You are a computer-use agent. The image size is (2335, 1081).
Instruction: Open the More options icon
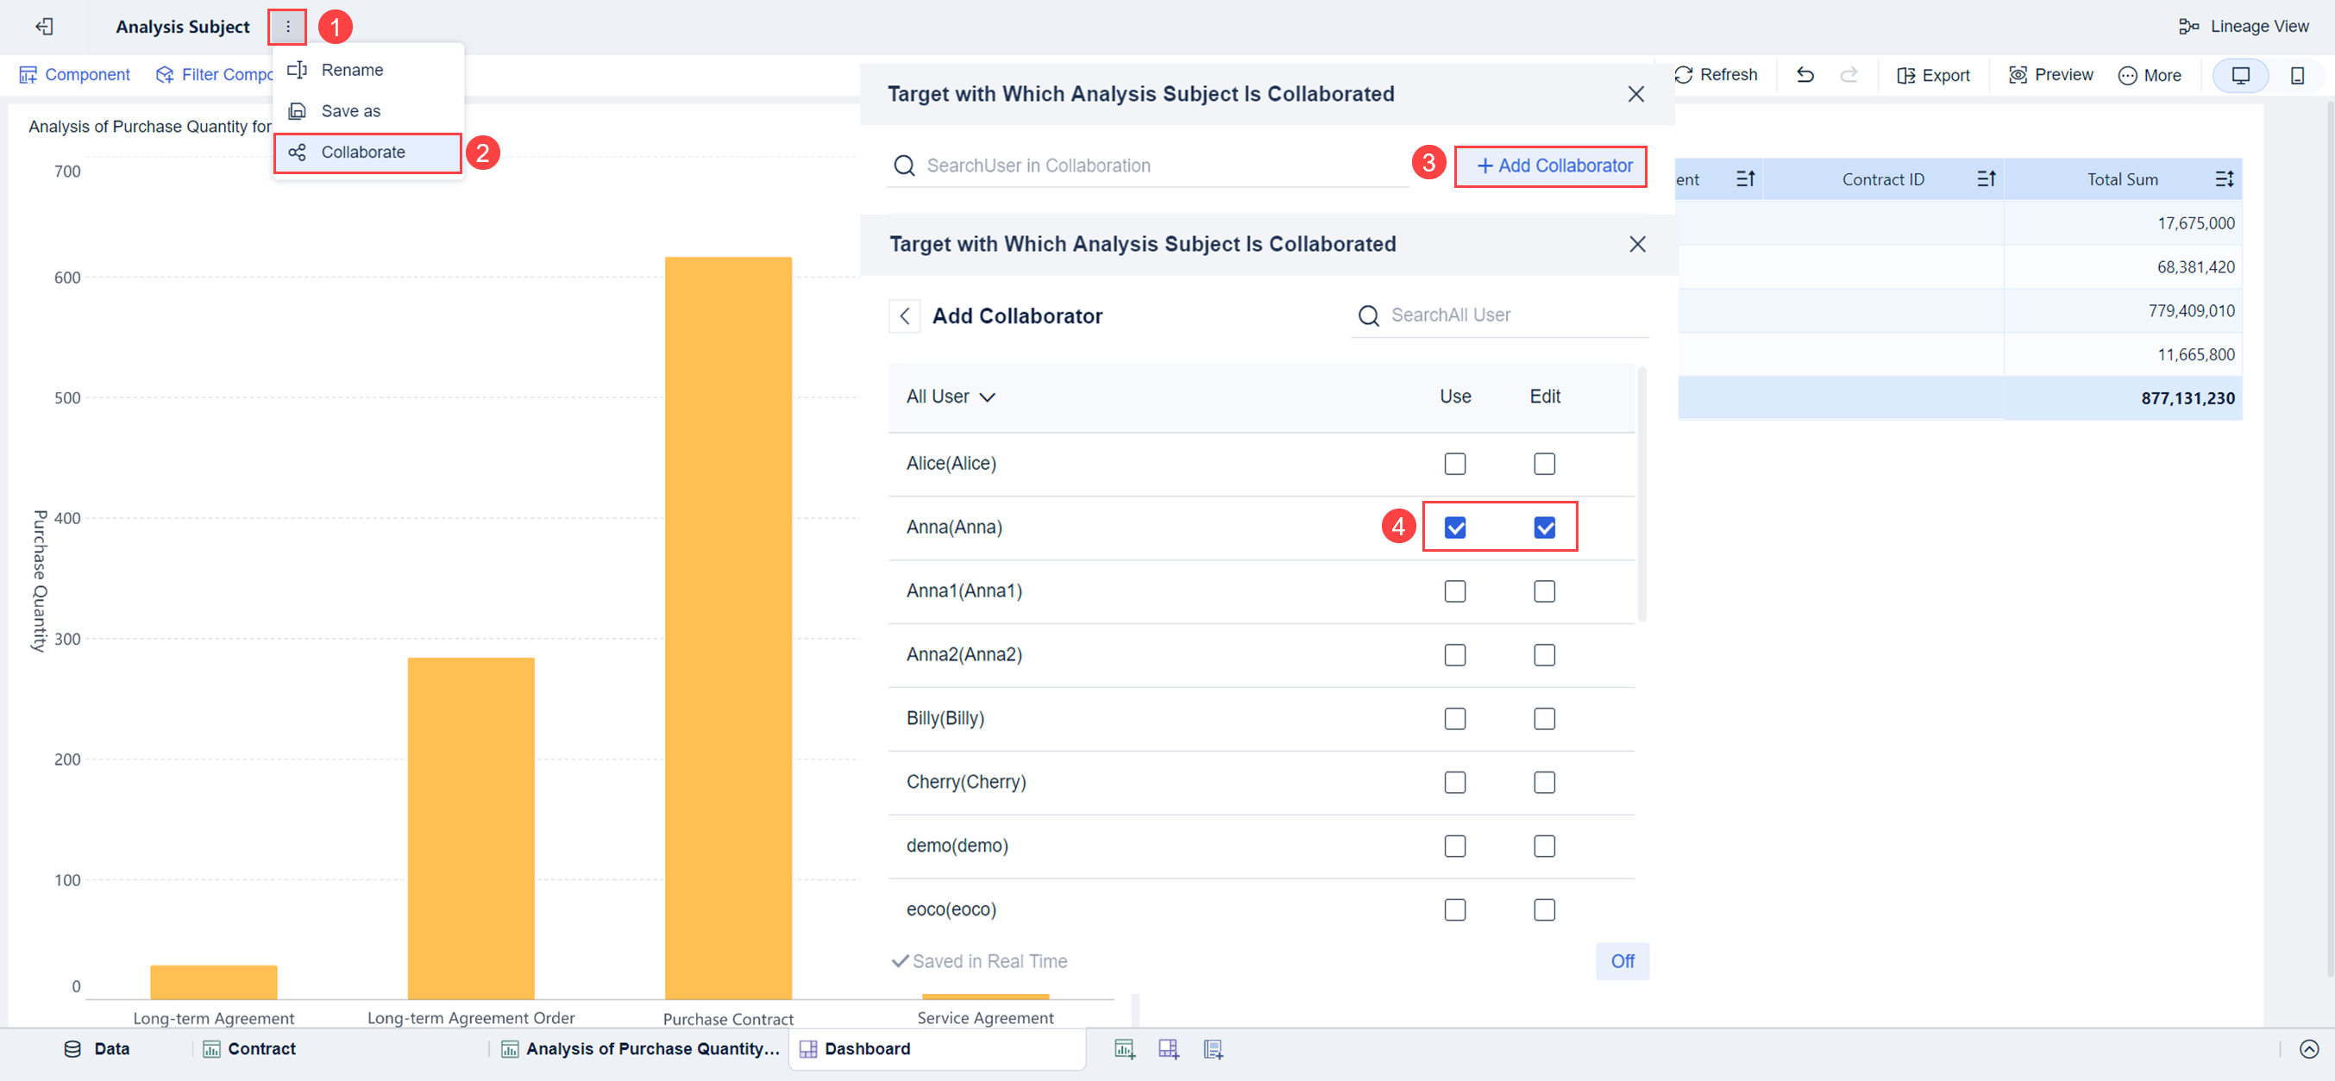[x=2150, y=74]
